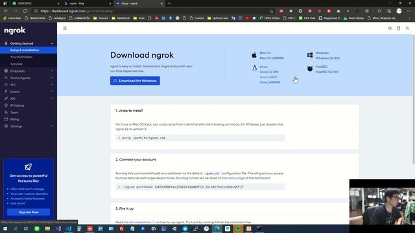The image size is (415, 233).
Task: Click the Windows logo download icon
Action: (310, 55)
